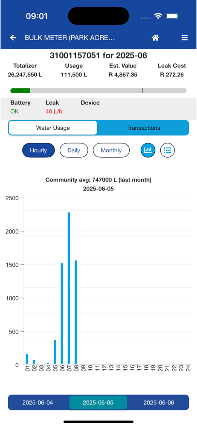Screen dimensions: 197x427
Task: Select the Hourly interval option
Action: click(38, 150)
